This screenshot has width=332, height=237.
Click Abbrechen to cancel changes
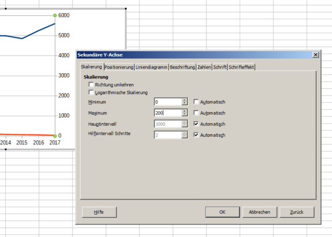point(259,212)
